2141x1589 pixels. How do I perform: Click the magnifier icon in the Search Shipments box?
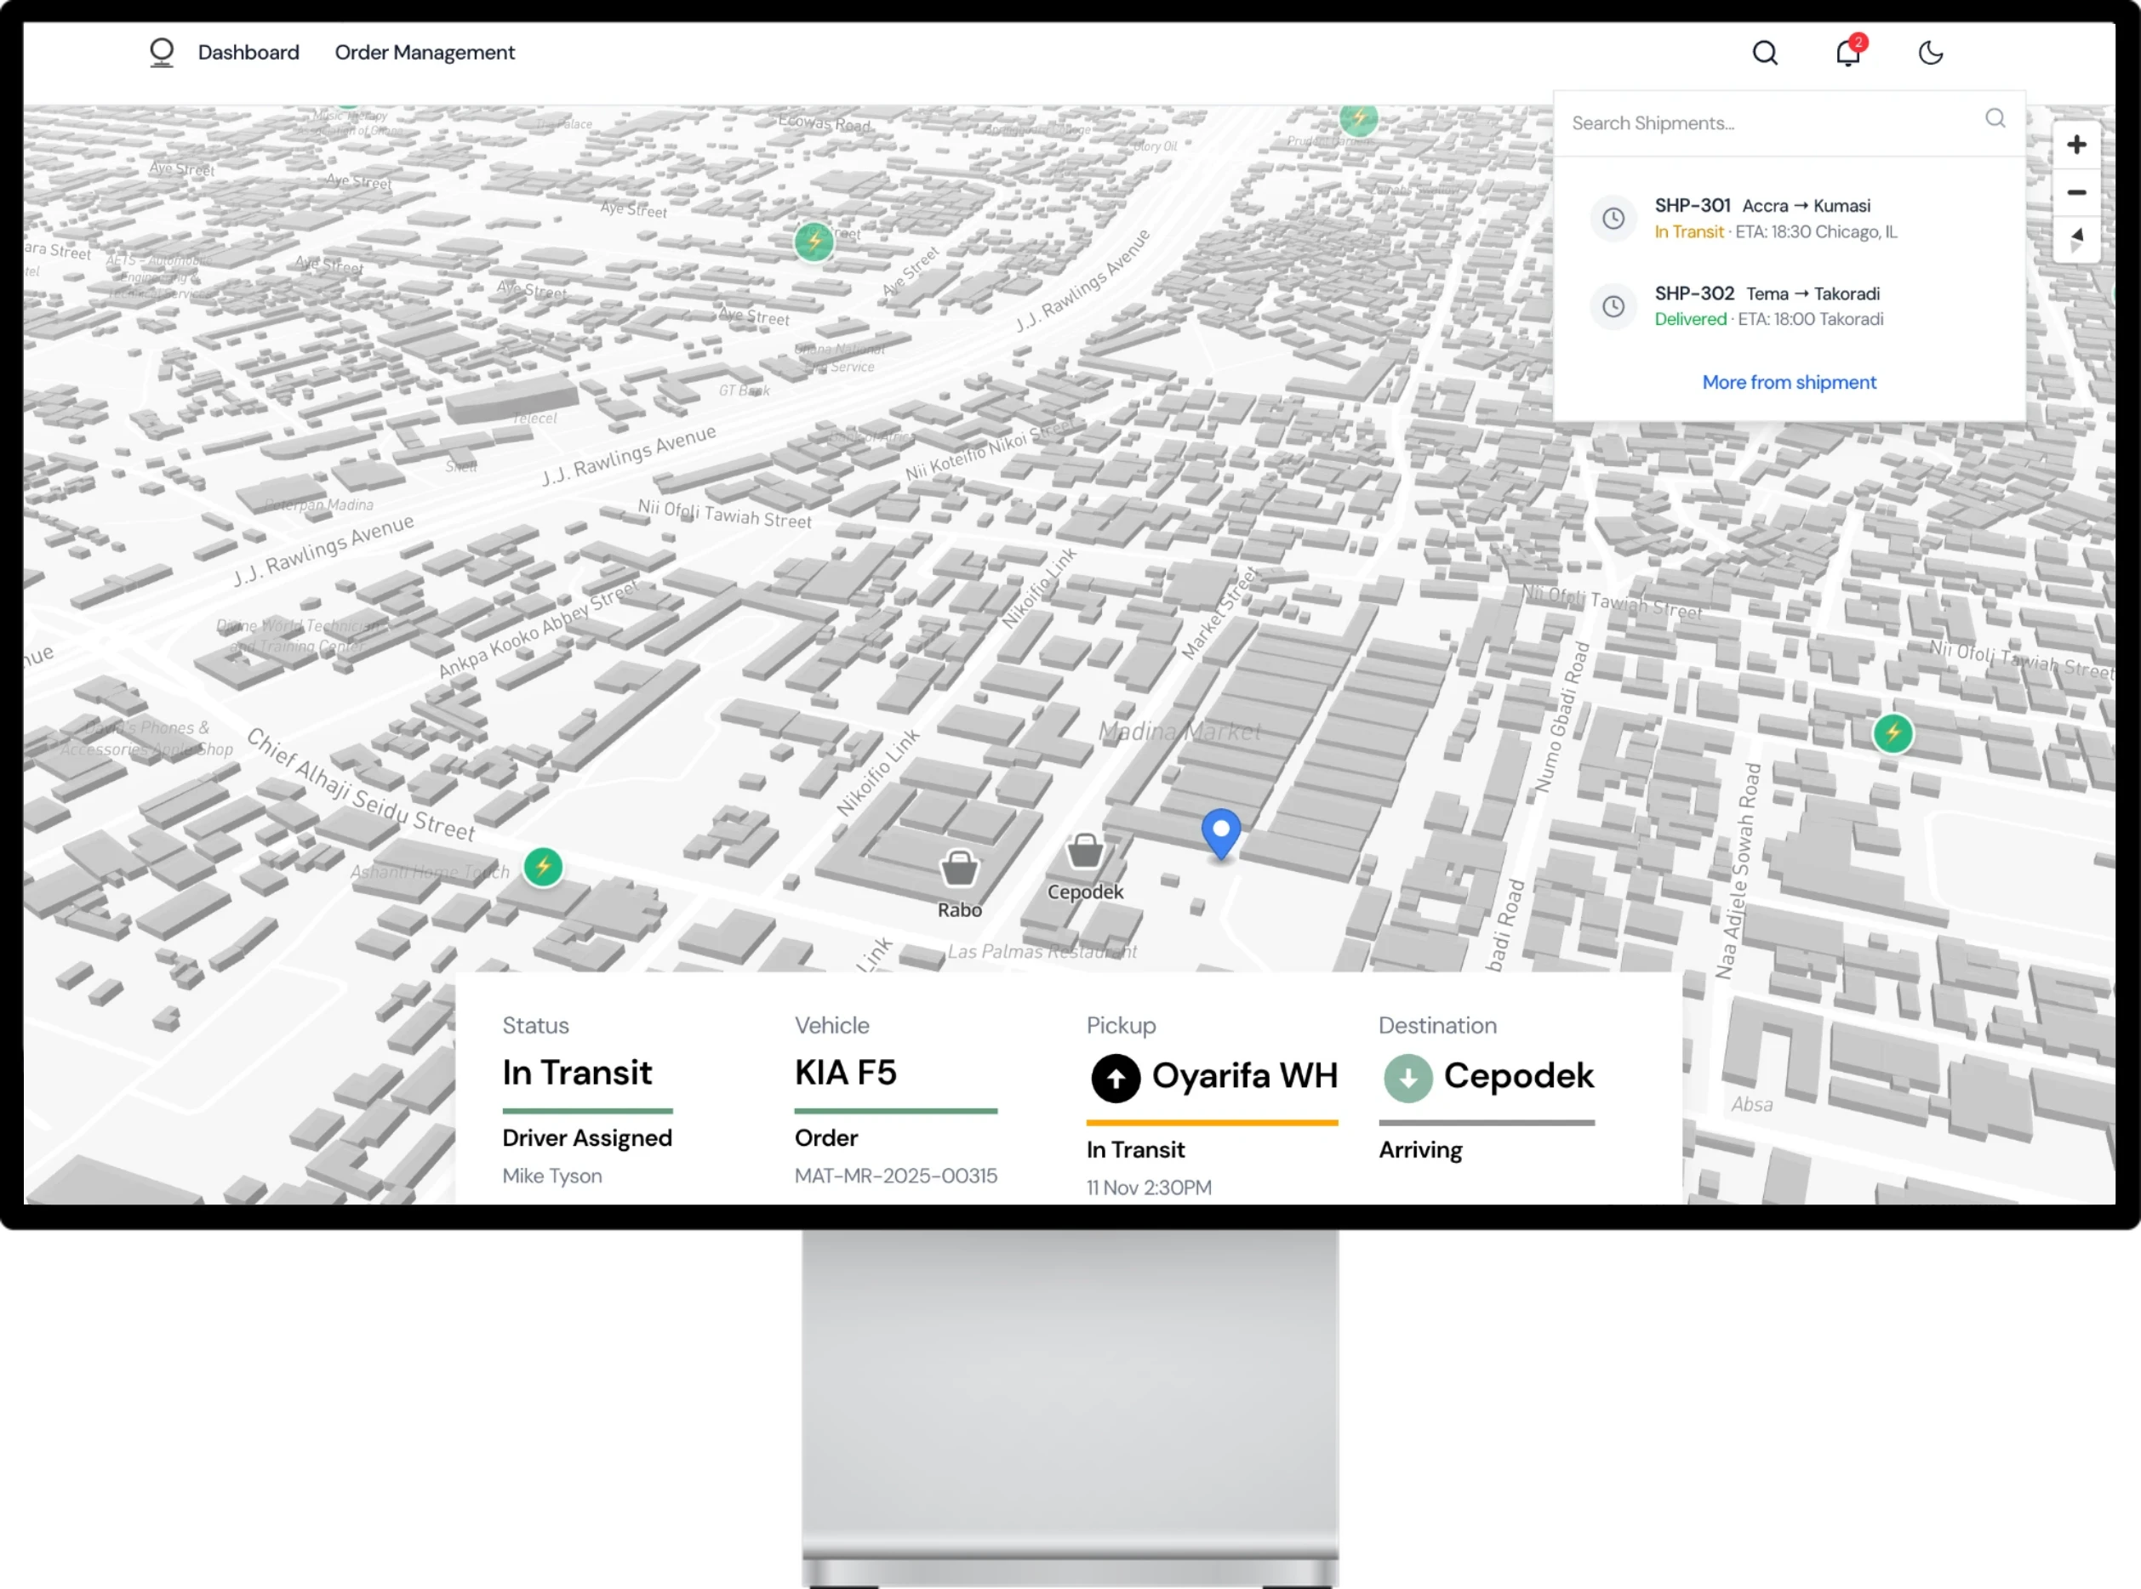pos(1995,118)
